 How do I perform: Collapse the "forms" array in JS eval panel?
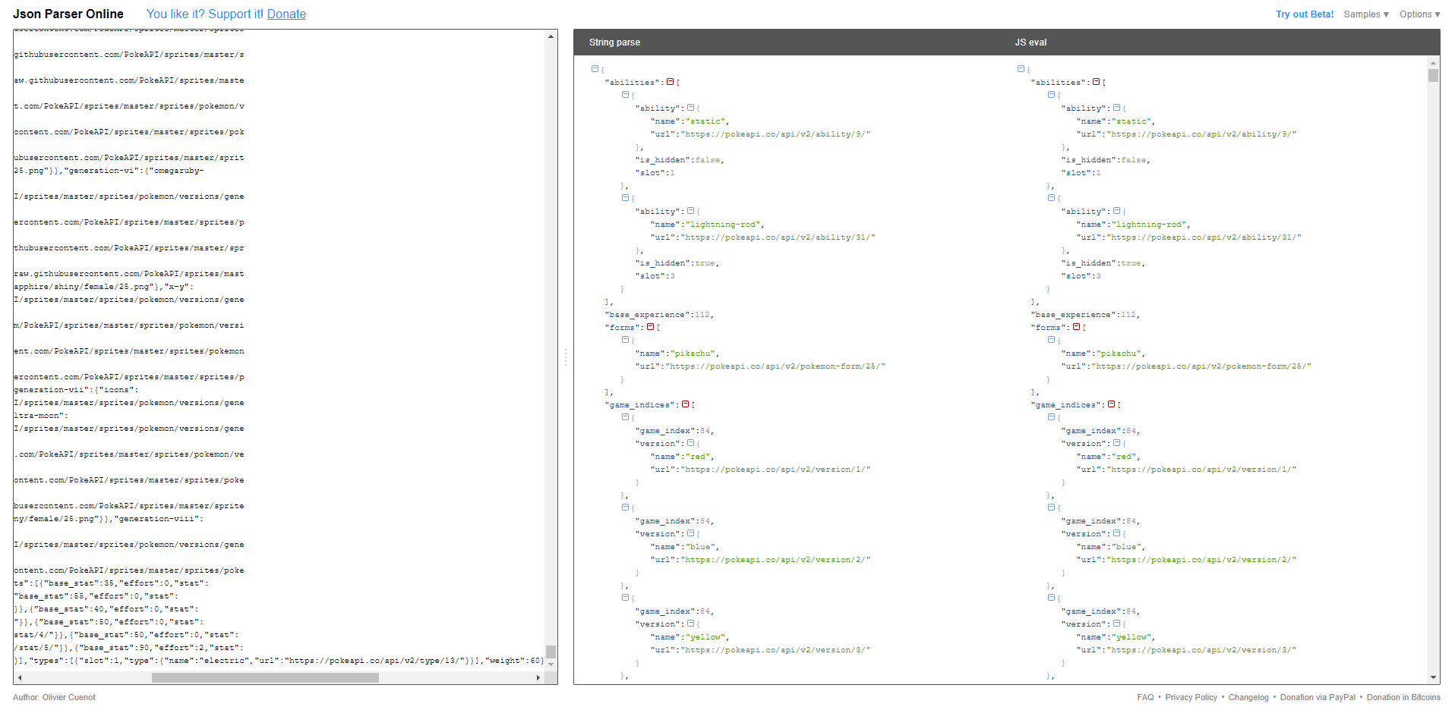1078,327
